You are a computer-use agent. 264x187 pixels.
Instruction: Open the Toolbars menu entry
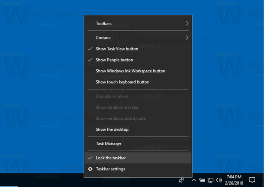(138, 24)
